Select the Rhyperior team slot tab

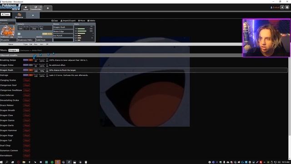click(19, 15)
